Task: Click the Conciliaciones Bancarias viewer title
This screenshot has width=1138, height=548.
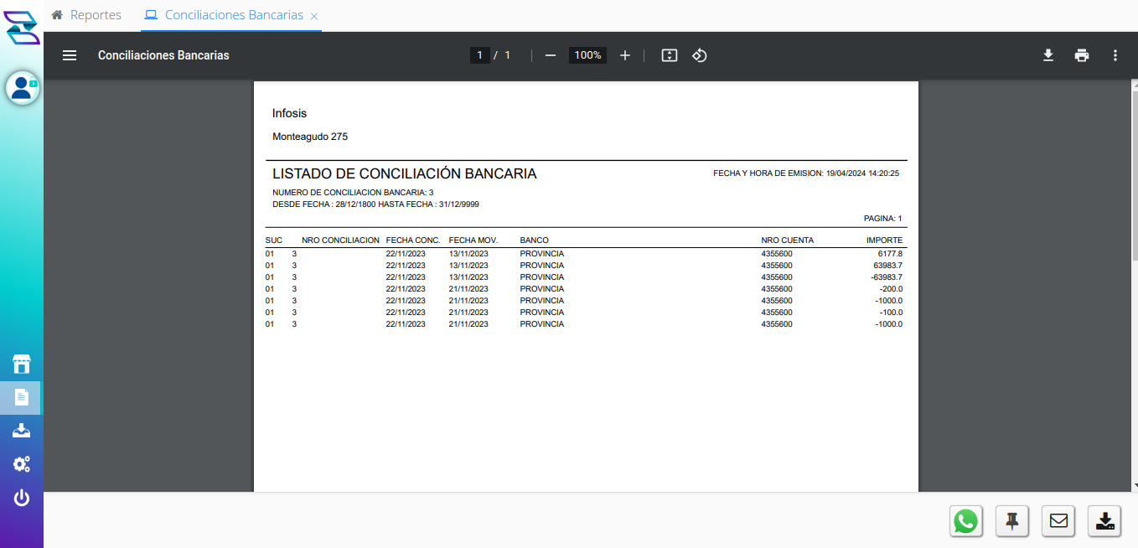Action: pos(163,55)
